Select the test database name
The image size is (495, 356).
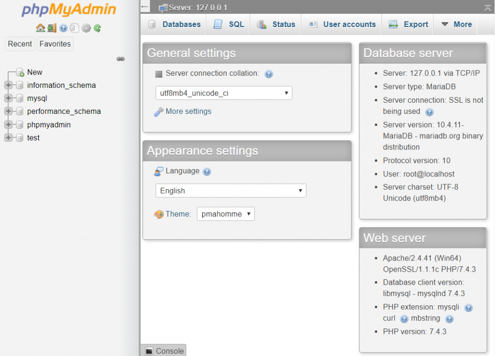coord(33,138)
